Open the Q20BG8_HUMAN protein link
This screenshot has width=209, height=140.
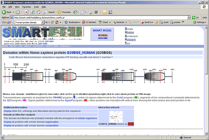(x=81, y=53)
